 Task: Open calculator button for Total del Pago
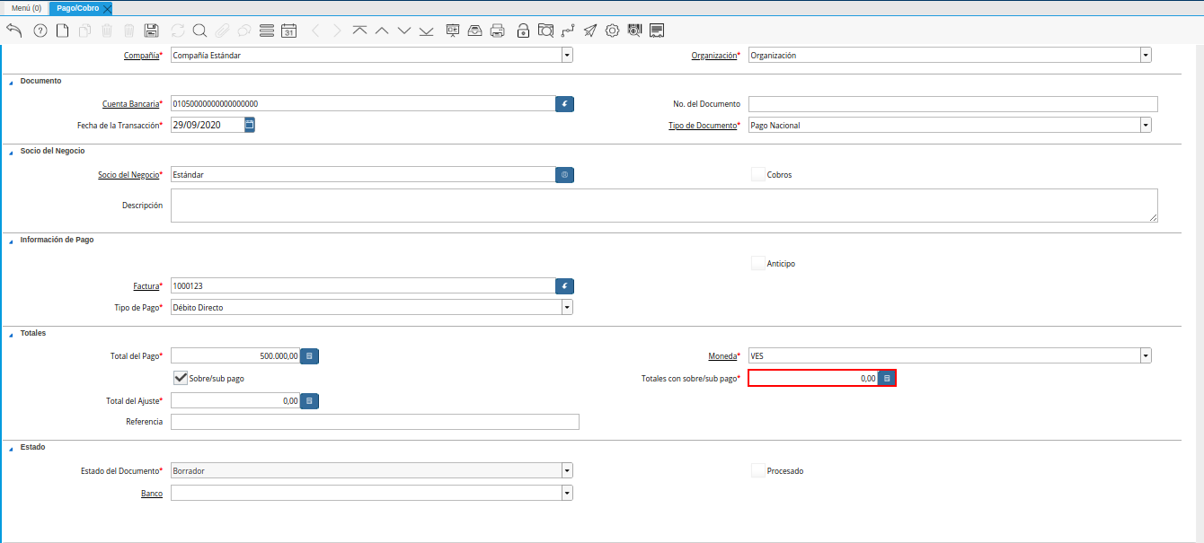tap(309, 356)
